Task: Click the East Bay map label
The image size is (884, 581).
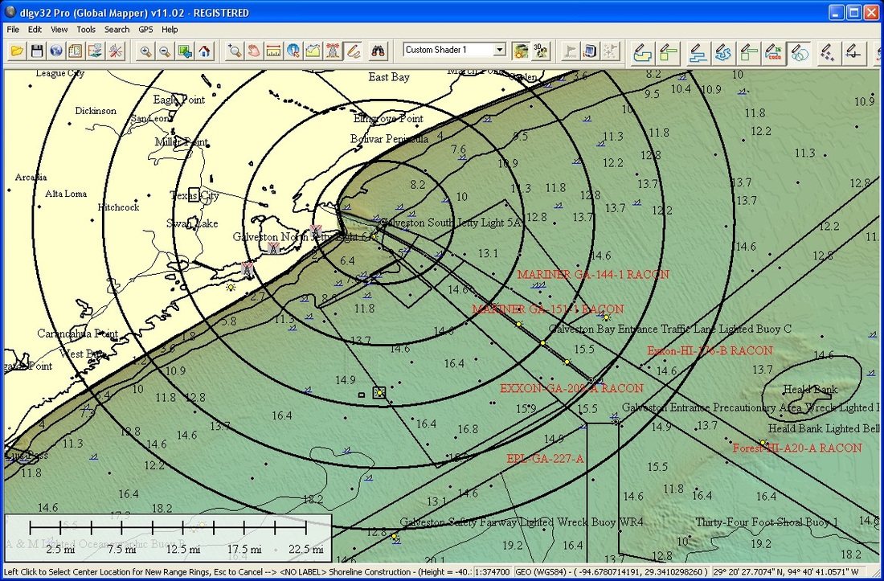Action: click(x=389, y=77)
